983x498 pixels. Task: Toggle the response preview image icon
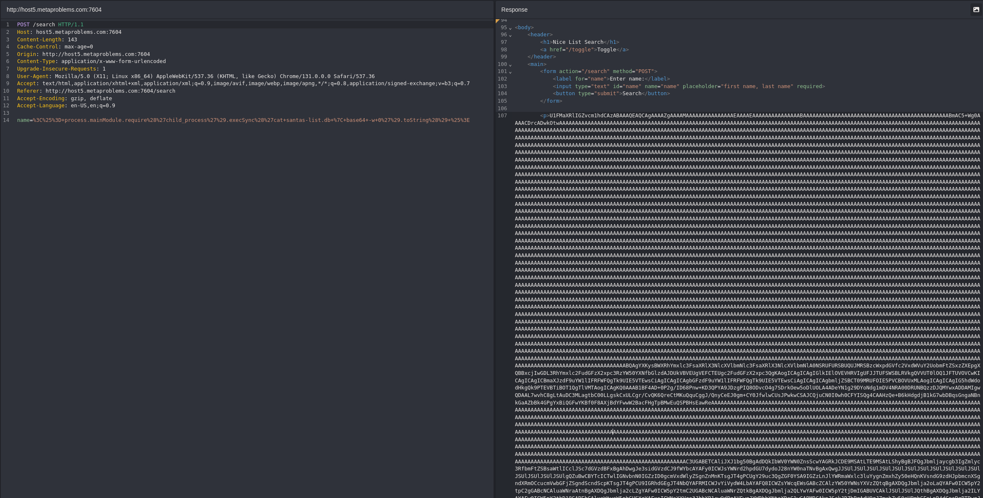point(976,10)
